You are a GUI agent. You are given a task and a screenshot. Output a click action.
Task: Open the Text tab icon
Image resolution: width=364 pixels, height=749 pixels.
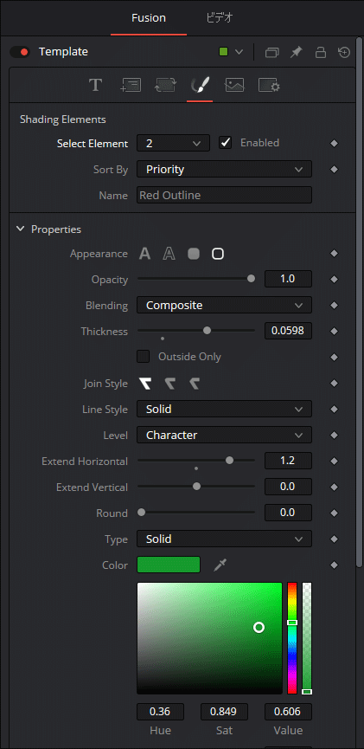pos(95,85)
